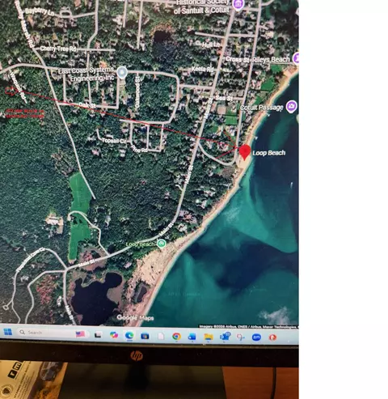Click the green Loop Beach marker on Main St
This screenshot has height=399, width=388.
coord(161,244)
